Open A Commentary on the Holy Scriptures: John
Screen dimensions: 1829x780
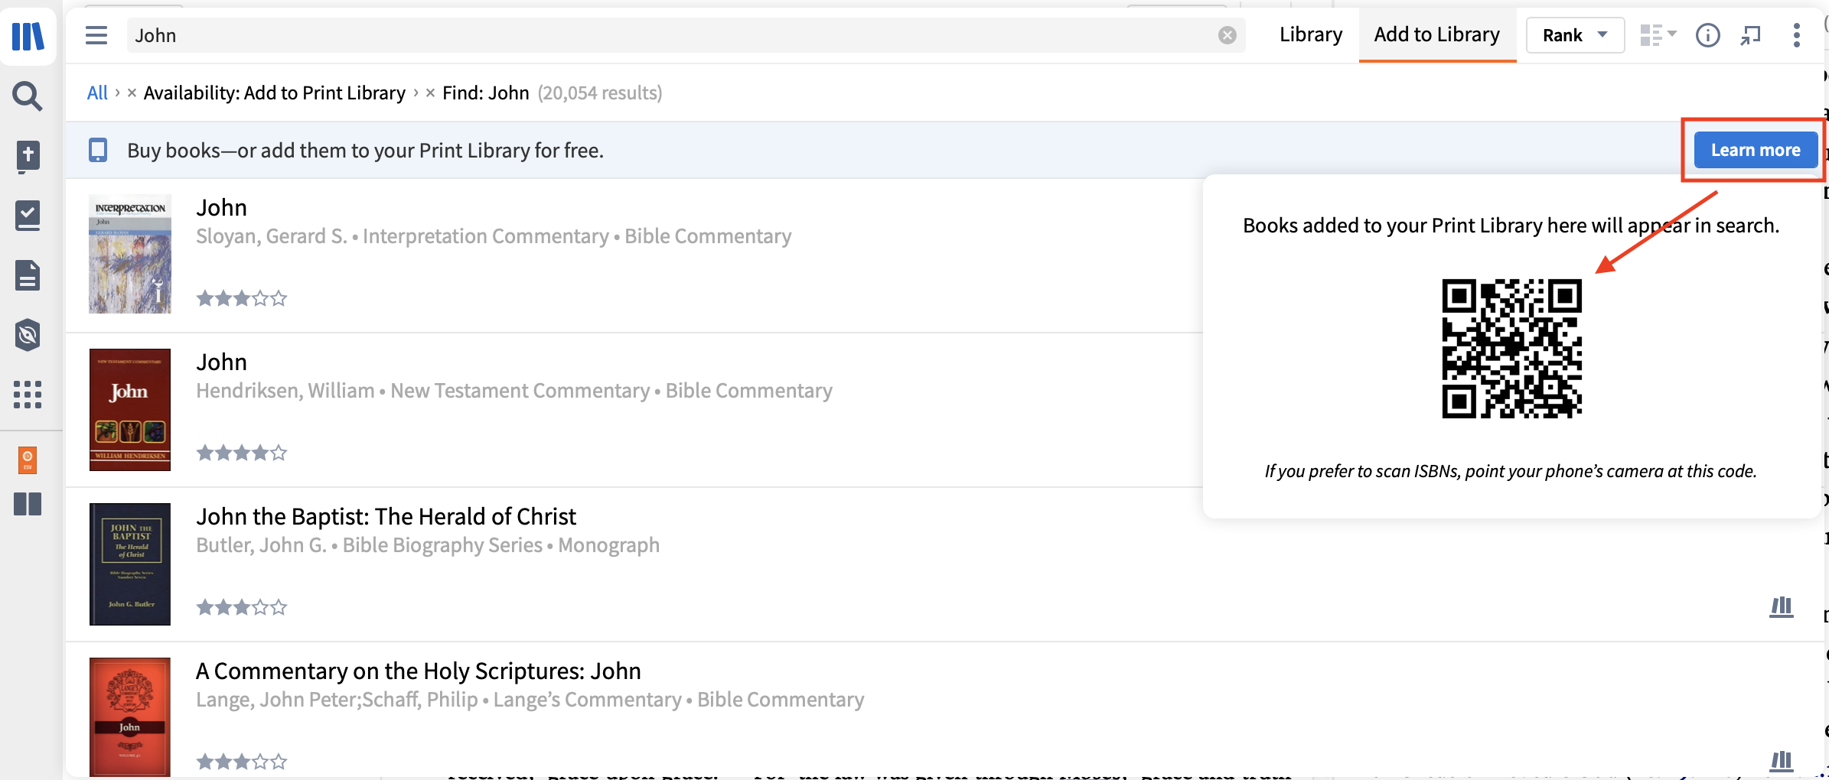(x=418, y=671)
